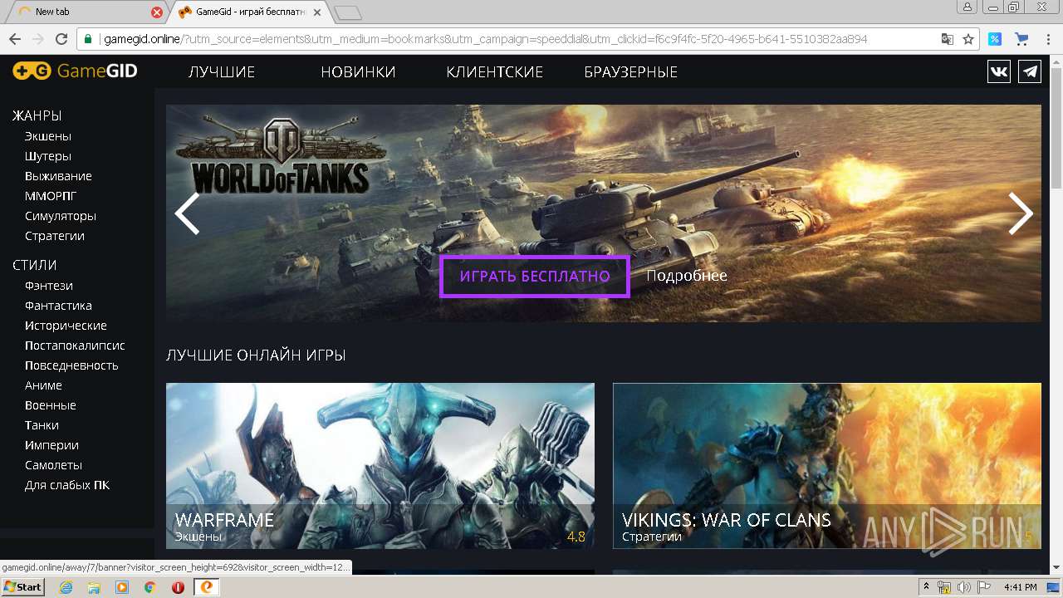Screen dimensions: 1063x598
Task: Open Opera taskbar icon
Action: (x=178, y=587)
